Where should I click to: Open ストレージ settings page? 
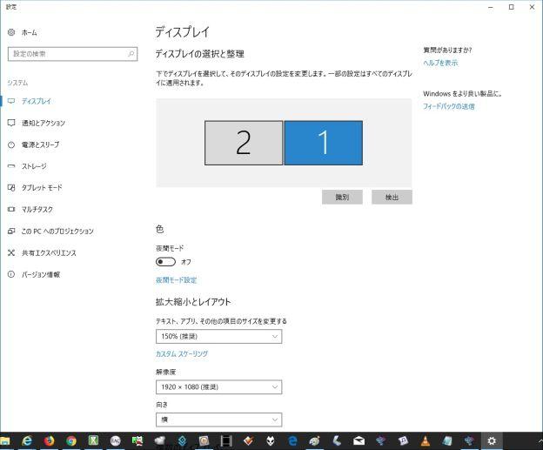pyautogui.click(x=34, y=166)
